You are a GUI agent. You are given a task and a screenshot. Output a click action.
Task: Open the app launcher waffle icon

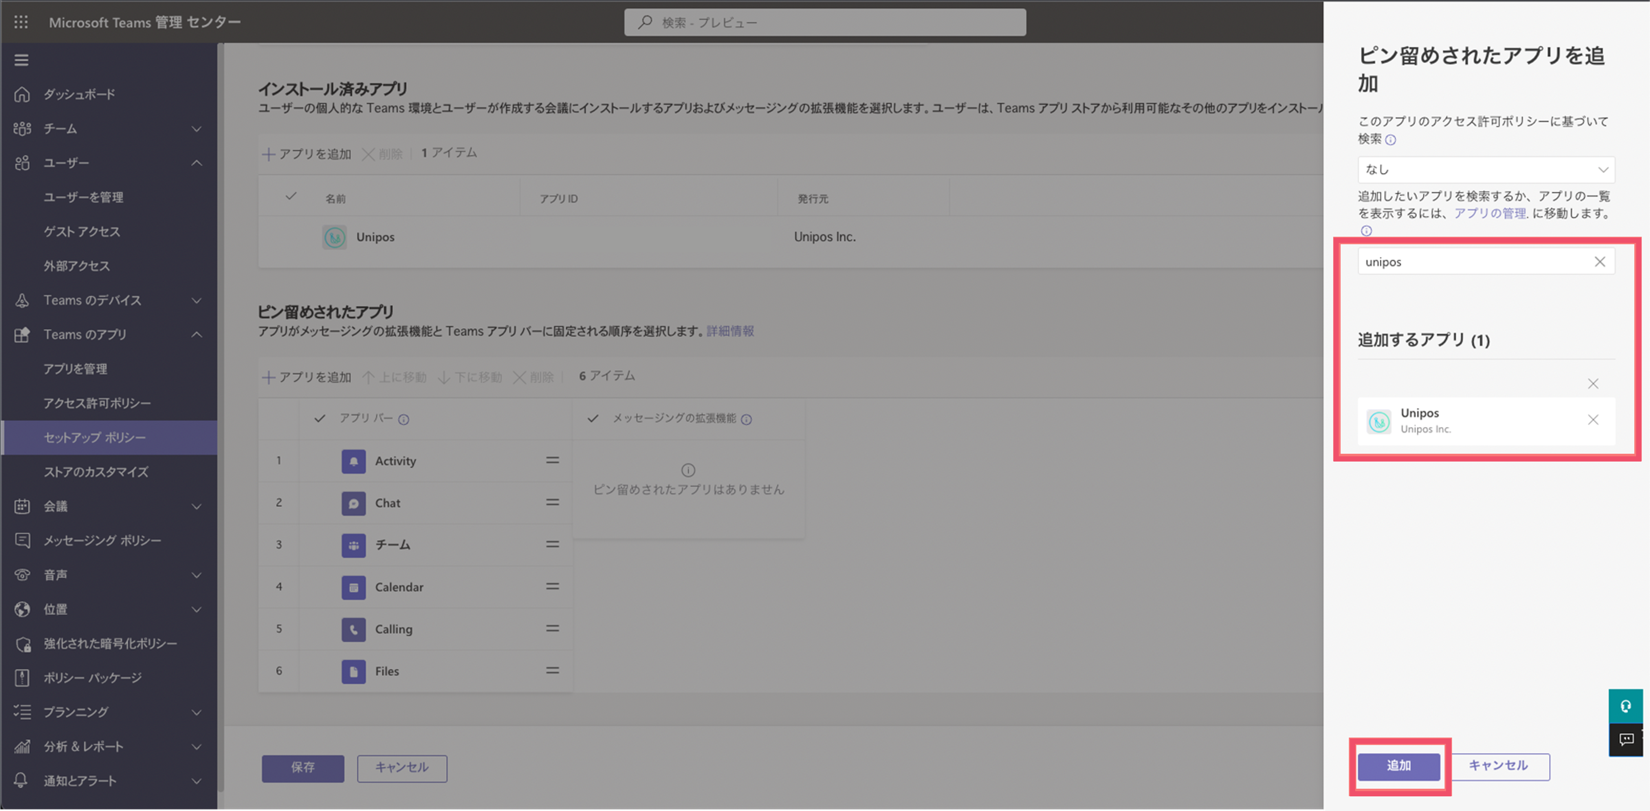(x=21, y=22)
